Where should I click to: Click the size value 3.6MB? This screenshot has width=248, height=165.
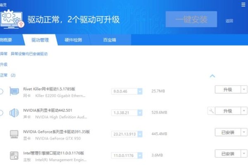[157, 155]
